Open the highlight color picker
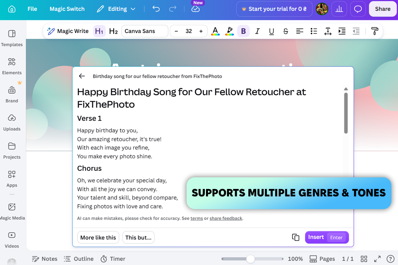This screenshot has height=265, width=398. tap(229, 31)
